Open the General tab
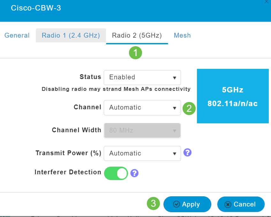This screenshot has height=217, width=271. click(17, 35)
